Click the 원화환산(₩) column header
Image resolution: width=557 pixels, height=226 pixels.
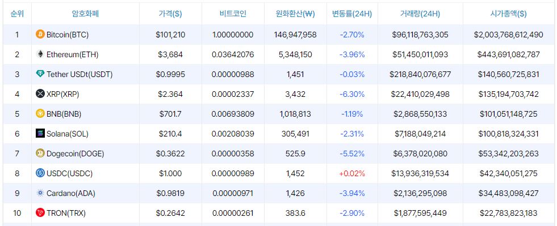coord(295,14)
